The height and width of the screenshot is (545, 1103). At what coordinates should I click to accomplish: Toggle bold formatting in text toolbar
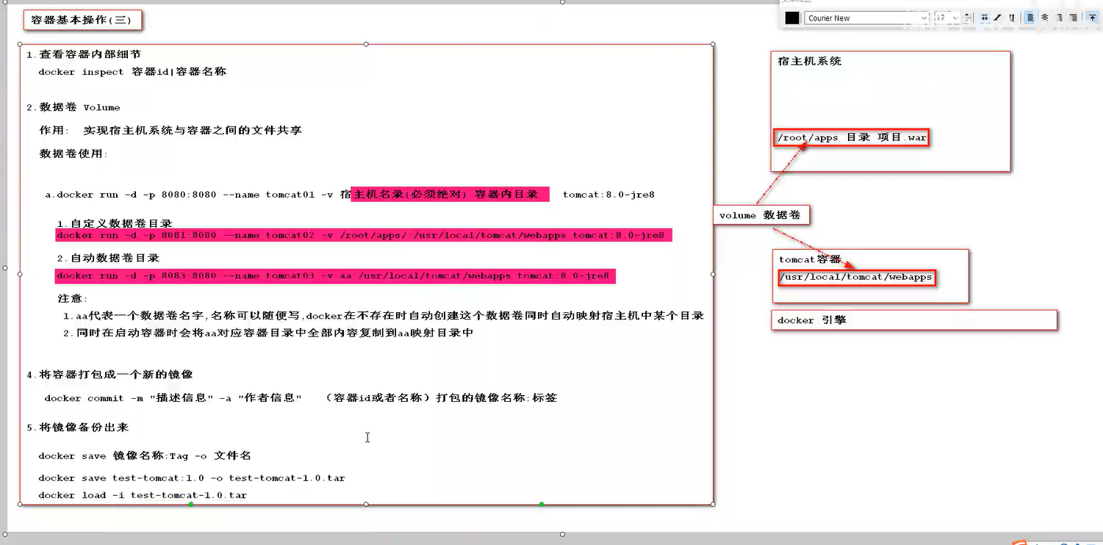[x=985, y=18]
